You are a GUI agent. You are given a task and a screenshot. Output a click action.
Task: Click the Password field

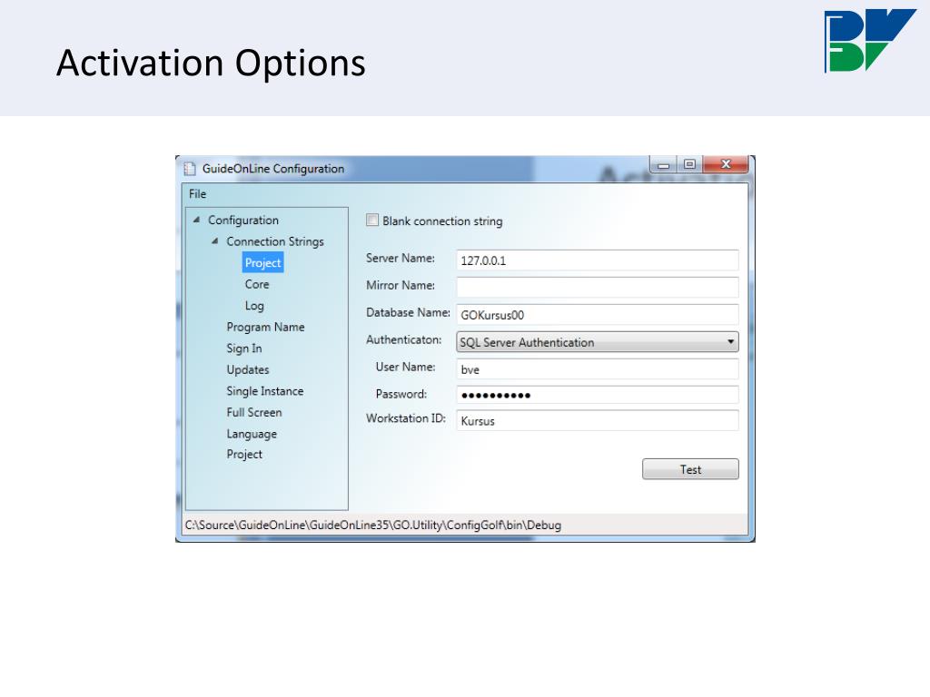pyautogui.click(x=598, y=395)
